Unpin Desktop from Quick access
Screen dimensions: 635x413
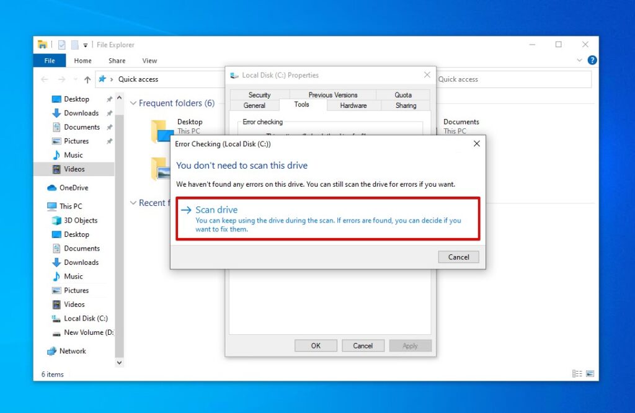tap(109, 99)
